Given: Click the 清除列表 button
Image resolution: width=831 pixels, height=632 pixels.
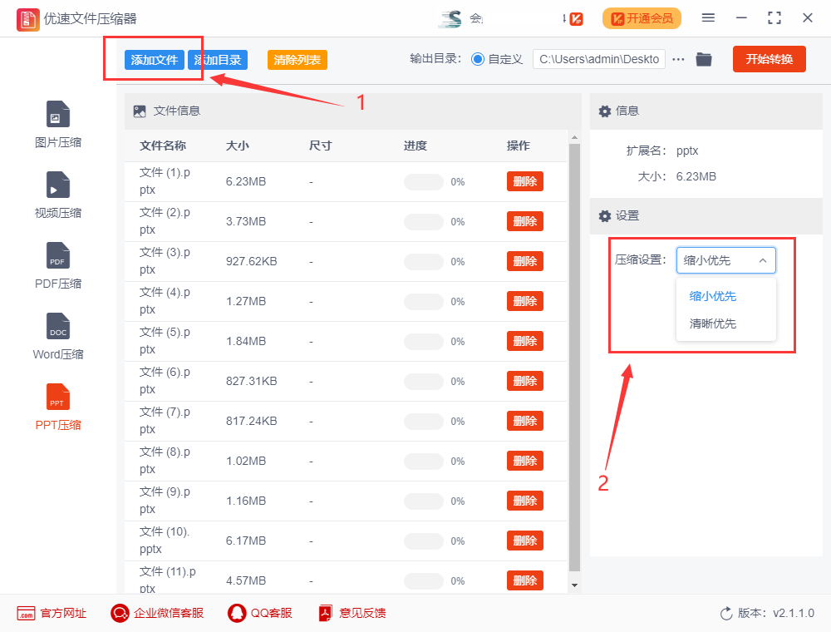Looking at the screenshot, I should click(297, 60).
